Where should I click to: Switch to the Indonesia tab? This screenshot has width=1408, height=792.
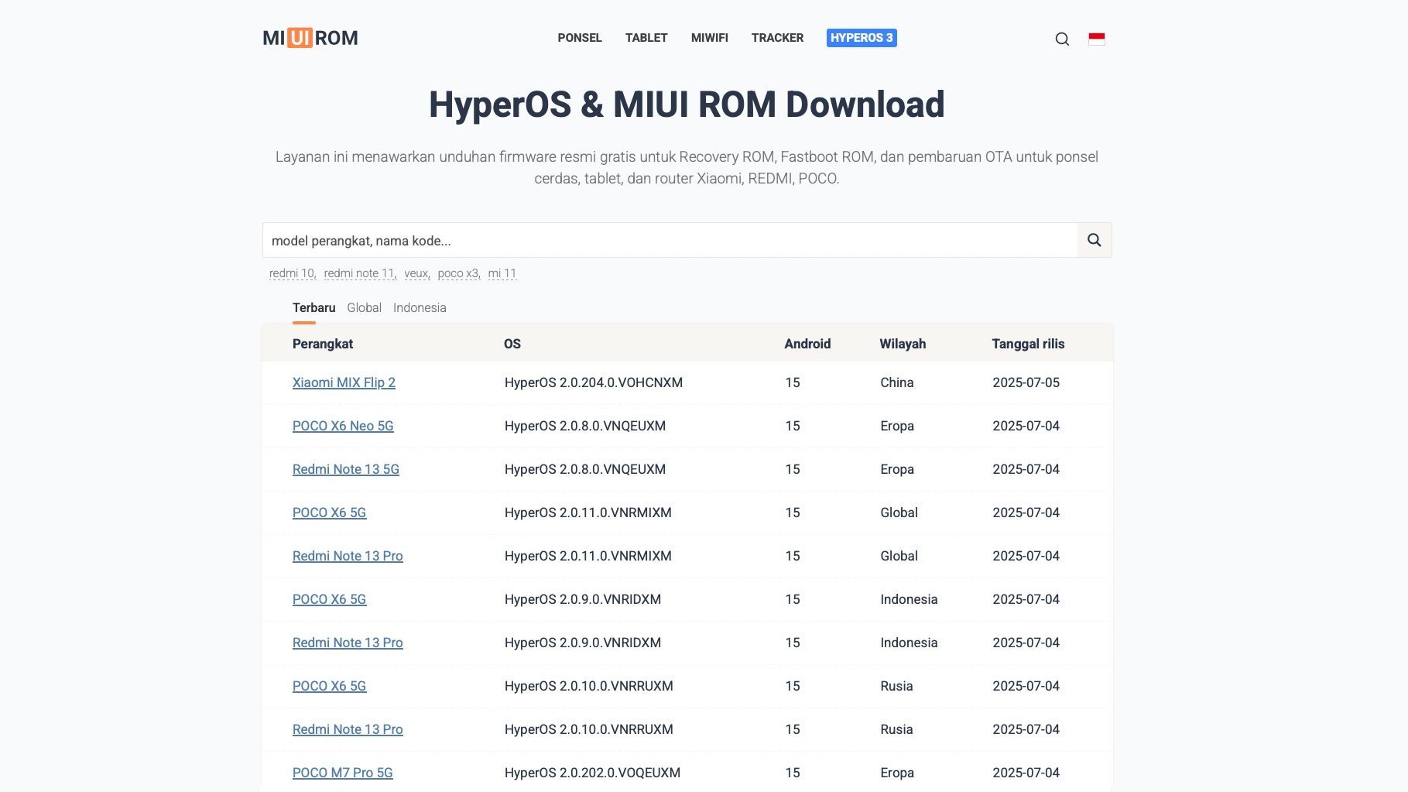(x=420, y=308)
